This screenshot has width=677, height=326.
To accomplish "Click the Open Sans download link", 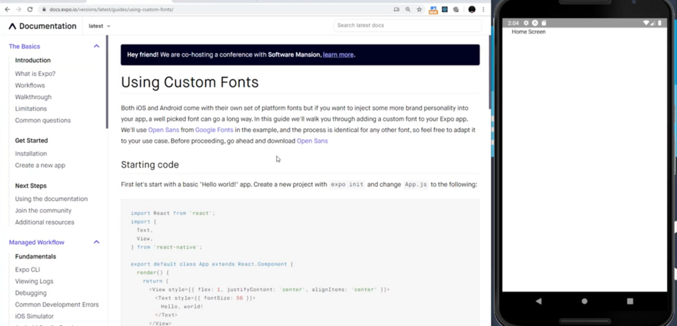I will pyautogui.click(x=312, y=141).
